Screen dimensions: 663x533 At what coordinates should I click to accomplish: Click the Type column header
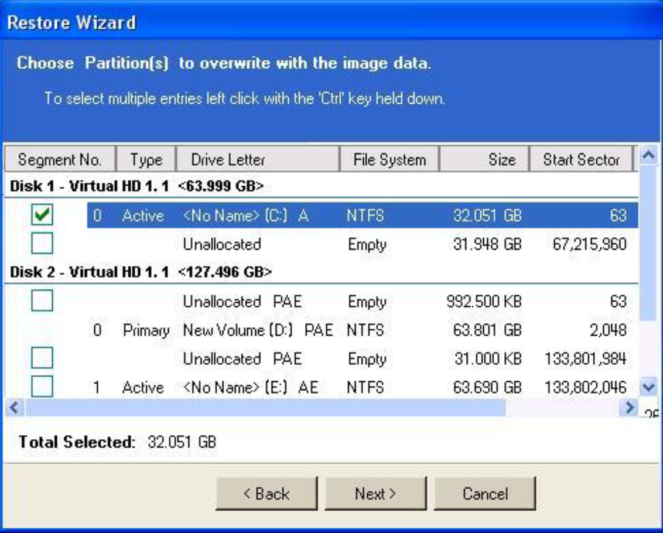[146, 159]
